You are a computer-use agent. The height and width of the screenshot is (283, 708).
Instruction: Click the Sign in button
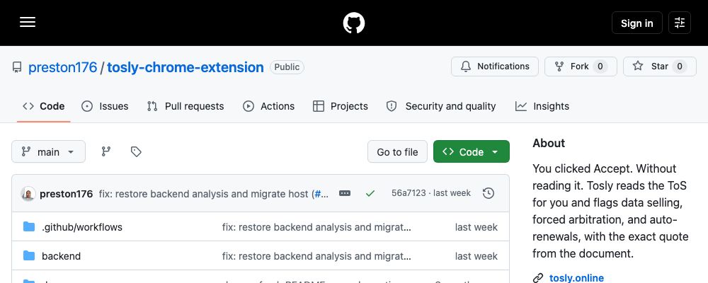636,23
